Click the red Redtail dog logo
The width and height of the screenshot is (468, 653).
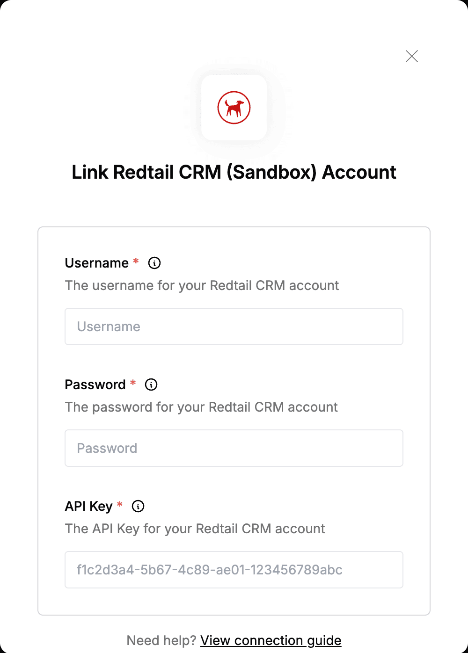234,108
